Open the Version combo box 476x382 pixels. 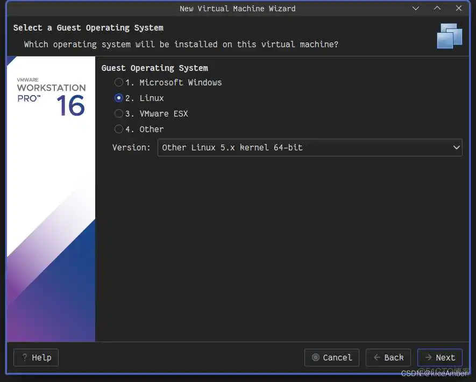pyautogui.click(x=309, y=147)
